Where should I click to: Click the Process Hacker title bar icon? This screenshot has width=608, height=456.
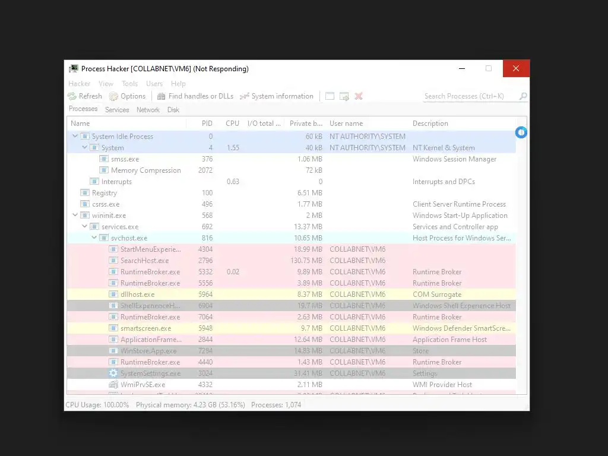point(73,69)
